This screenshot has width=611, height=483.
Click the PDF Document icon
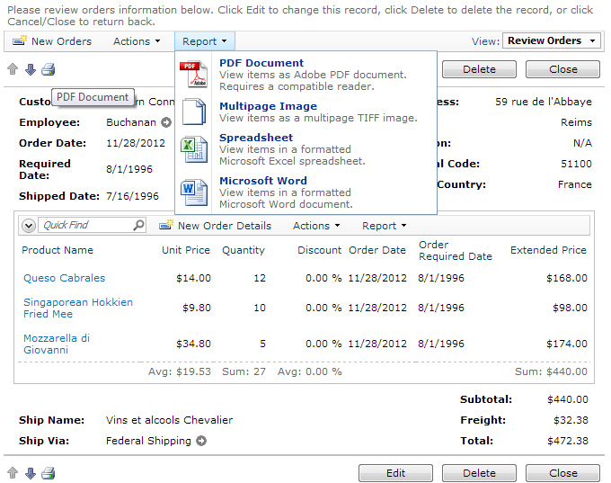click(194, 74)
